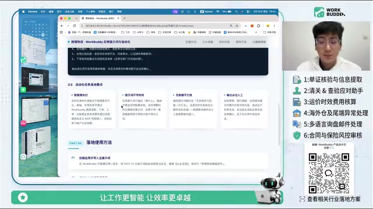Screen dimensions: 373x209
Task: Open Spotlight search in menu bar
Action: tap(236, 12)
